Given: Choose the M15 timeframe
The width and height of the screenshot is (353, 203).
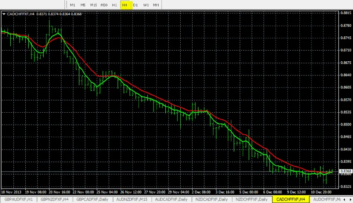Looking at the screenshot, I should 93,5.
